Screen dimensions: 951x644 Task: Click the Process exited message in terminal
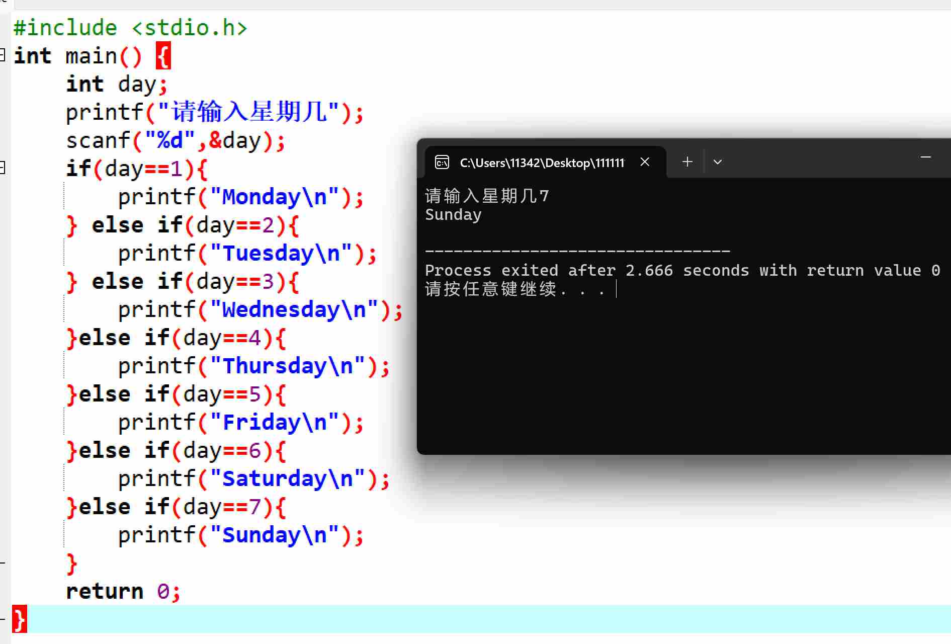[x=682, y=270]
